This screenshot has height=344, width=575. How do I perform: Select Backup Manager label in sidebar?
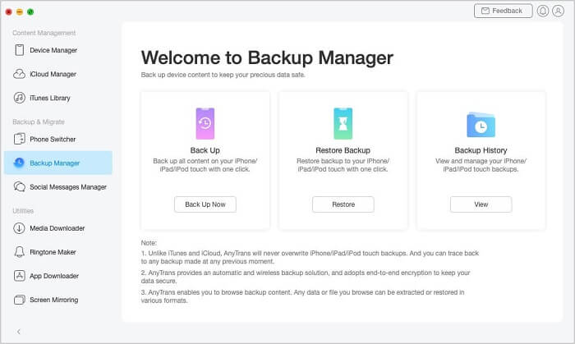tap(55, 163)
